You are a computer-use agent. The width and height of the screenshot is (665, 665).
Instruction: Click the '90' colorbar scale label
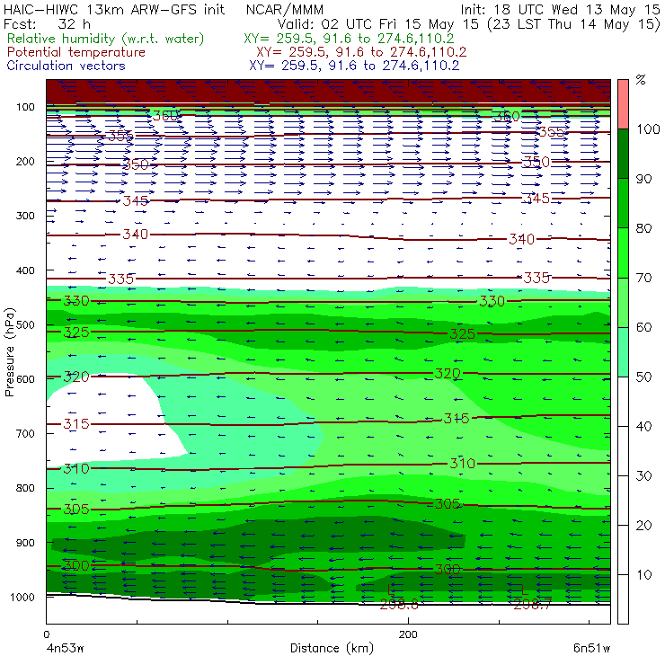pos(643,179)
